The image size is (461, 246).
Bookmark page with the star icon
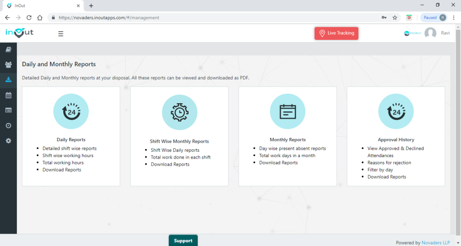point(395,18)
